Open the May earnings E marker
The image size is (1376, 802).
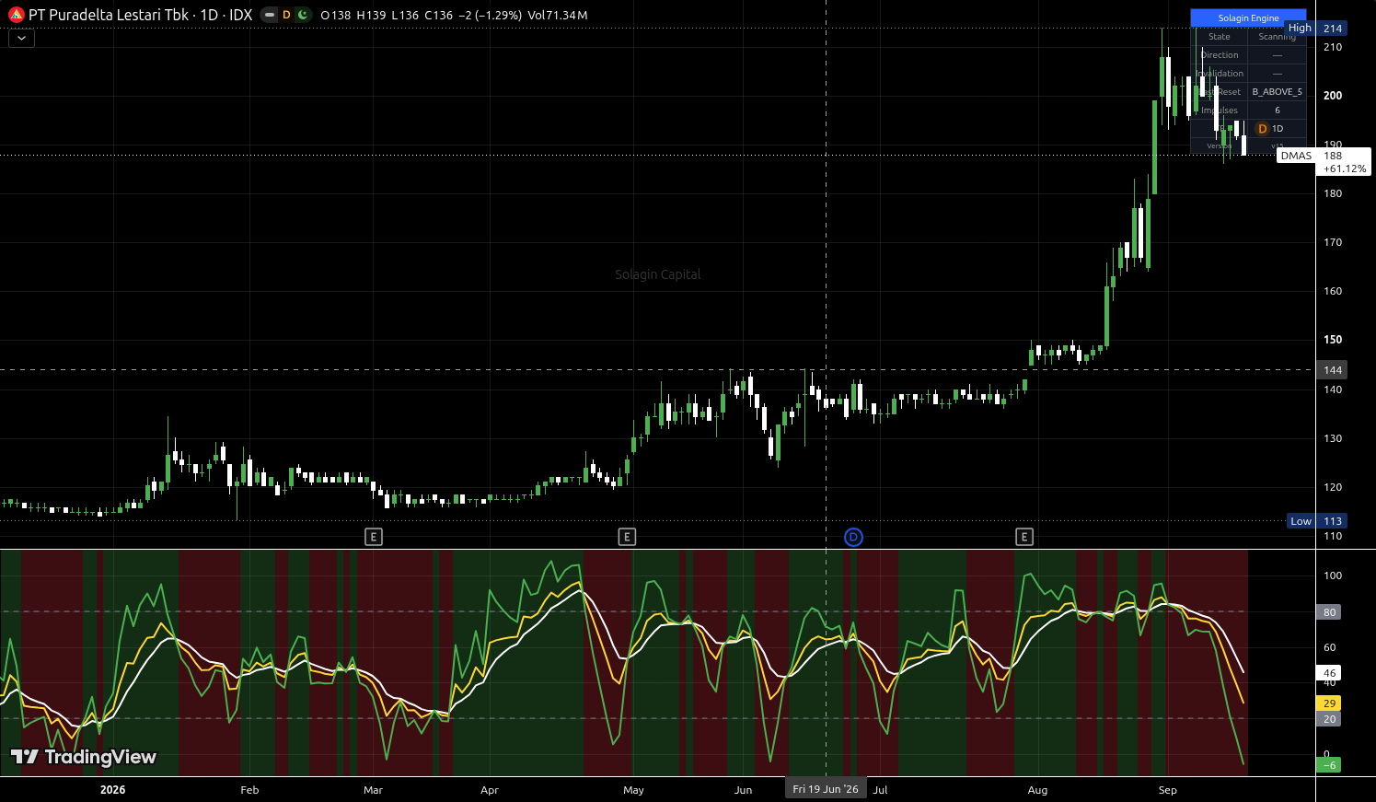pos(627,537)
